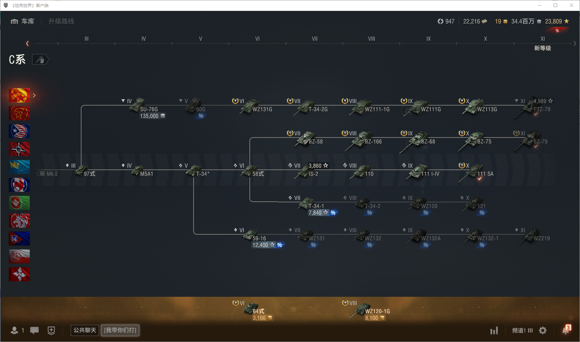
Task: Open the notifications bell with 3 alerts
Action: [x=566, y=330]
